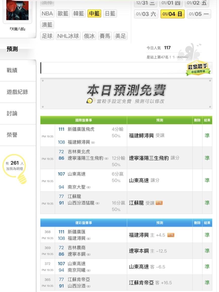Viewport: 219px width, 292px height.
Task: Select the 韓籃 sport tab
Action: (79, 14)
